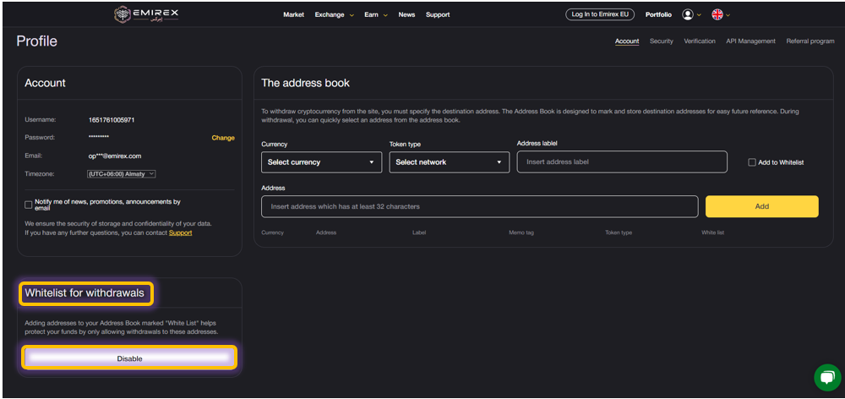
Task: Click the Emirex logo
Action: 146,14
